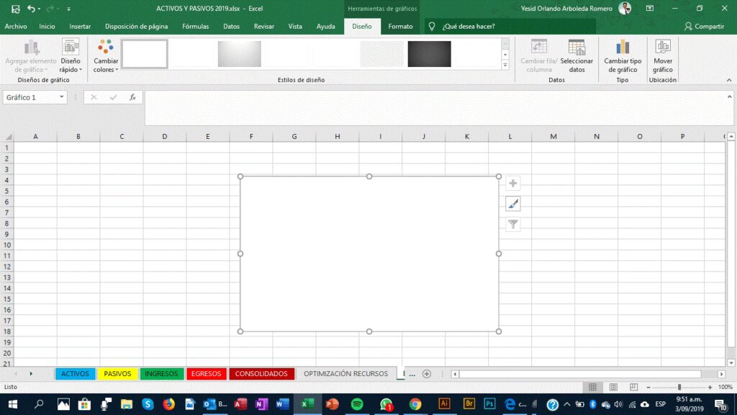Expand the chart styles gallery

coord(505,65)
